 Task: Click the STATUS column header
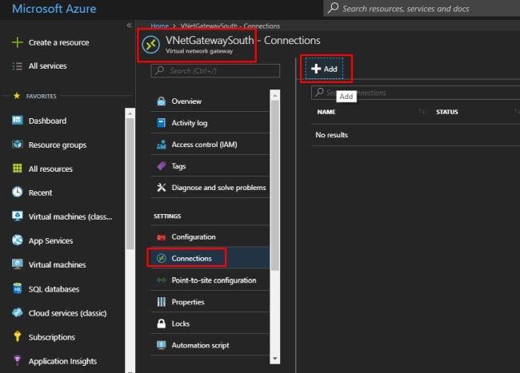point(446,112)
